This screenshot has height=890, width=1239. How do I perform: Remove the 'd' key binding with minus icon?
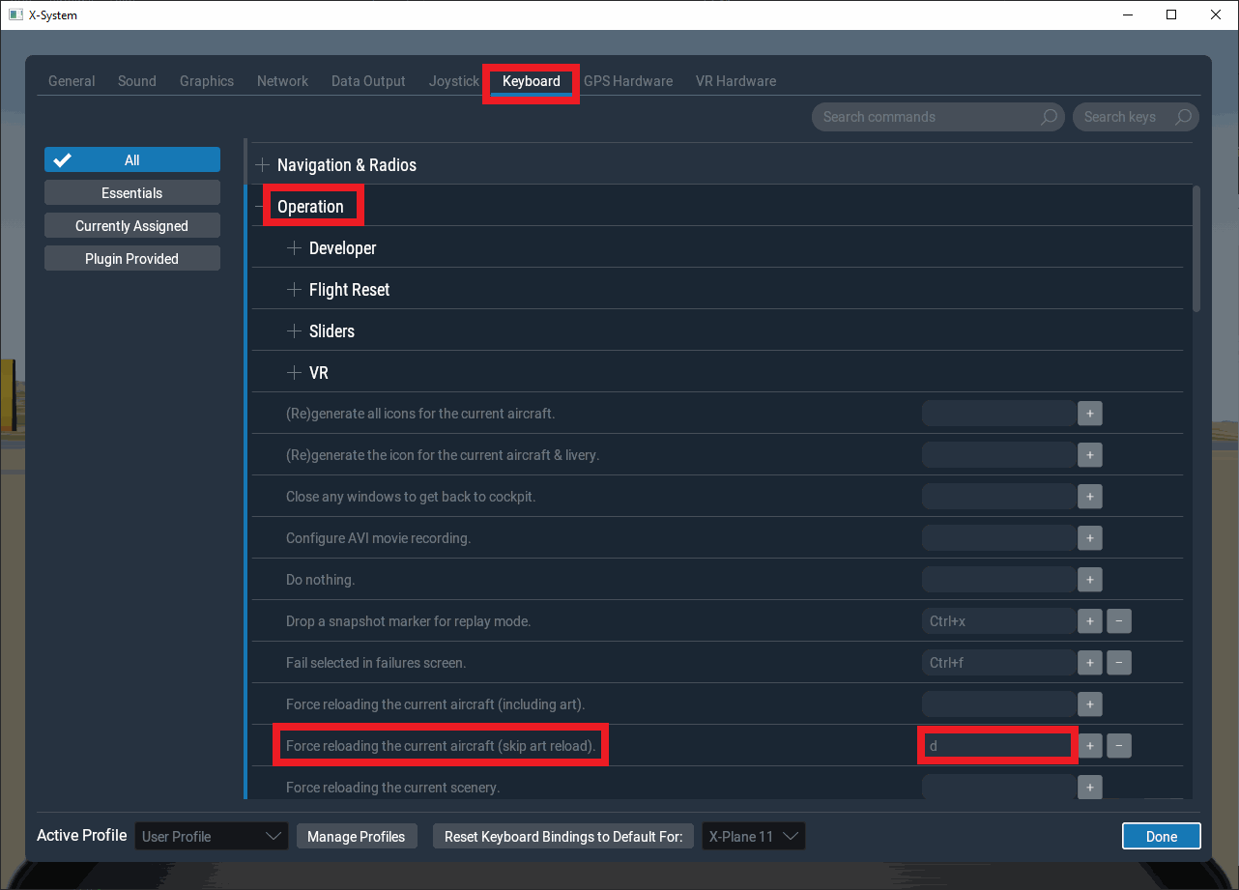pos(1118,746)
